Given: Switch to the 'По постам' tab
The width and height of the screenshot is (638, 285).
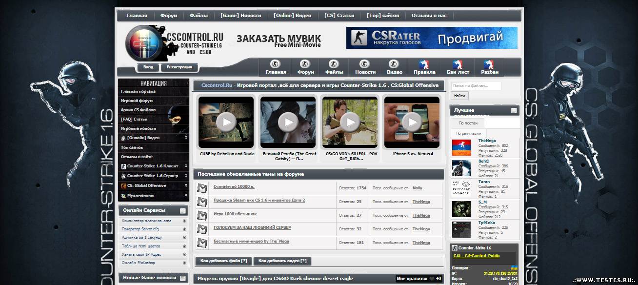Looking at the screenshot, I should tap(468, 123).
